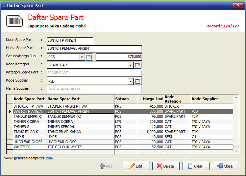The width and height of the screenshot is (246, 176).
Task: Click the Nama Spare Part text field
Action: point(94,49)
